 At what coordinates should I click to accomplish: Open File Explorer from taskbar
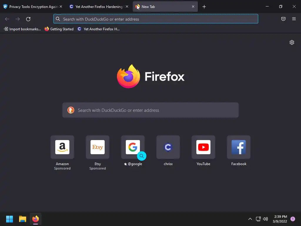(x=22, y=219)
